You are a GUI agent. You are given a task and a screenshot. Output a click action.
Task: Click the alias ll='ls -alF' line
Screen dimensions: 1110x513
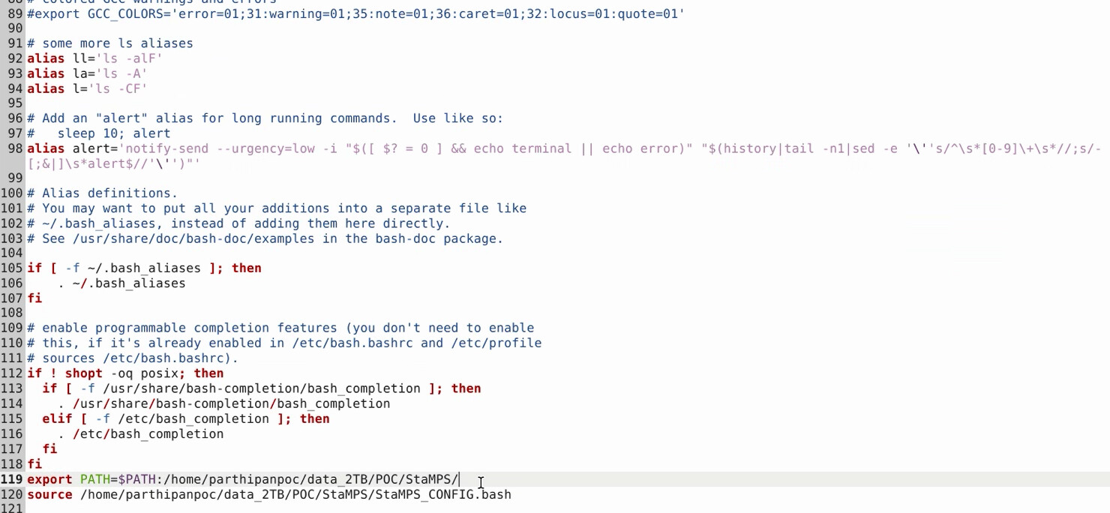tap(94, 58)
